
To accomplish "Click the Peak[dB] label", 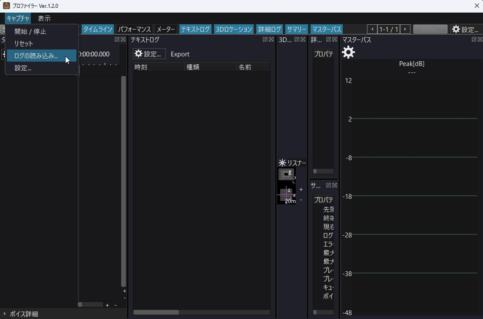I will pos(411,64).
